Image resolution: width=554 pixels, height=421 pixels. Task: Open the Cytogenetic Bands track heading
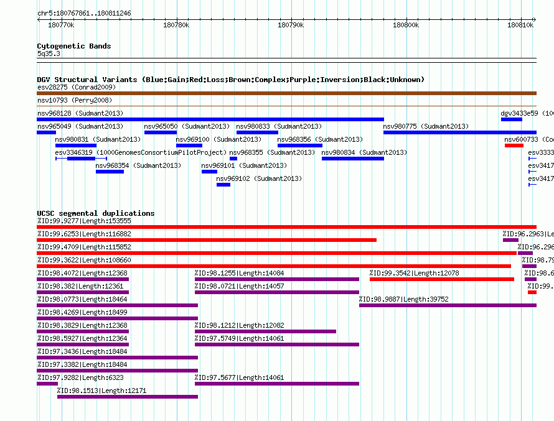pyautogui.click(x=74, y=46)
